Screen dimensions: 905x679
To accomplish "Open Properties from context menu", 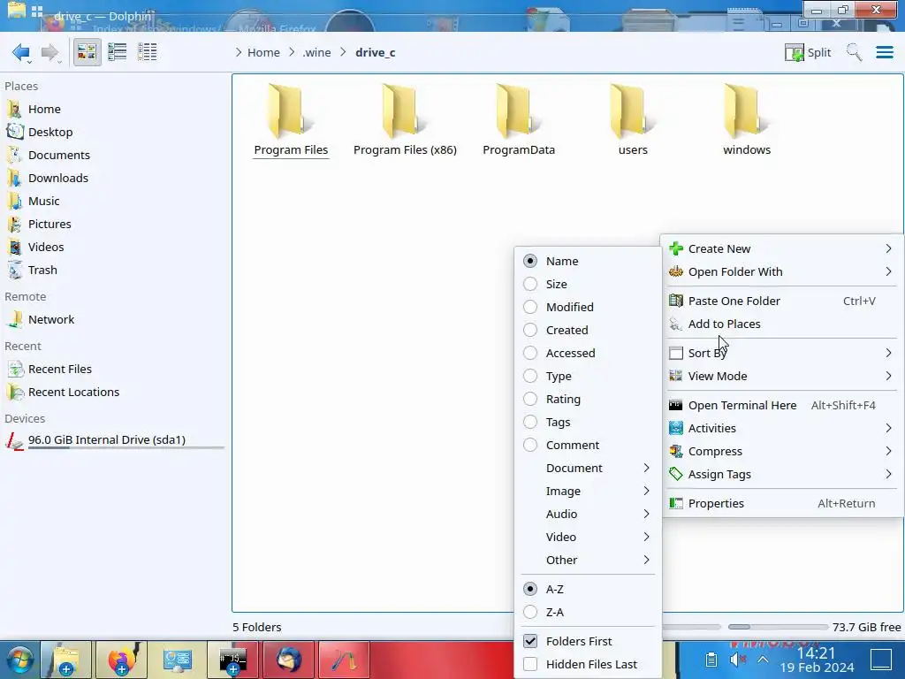I will [781, 503].
